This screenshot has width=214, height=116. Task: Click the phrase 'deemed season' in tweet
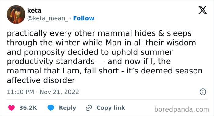(172, 71)
